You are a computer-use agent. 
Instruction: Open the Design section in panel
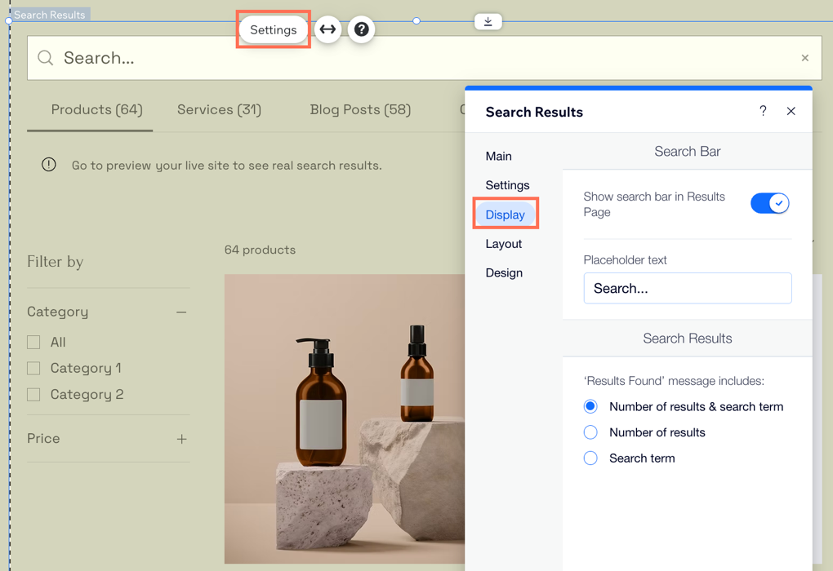504,272
